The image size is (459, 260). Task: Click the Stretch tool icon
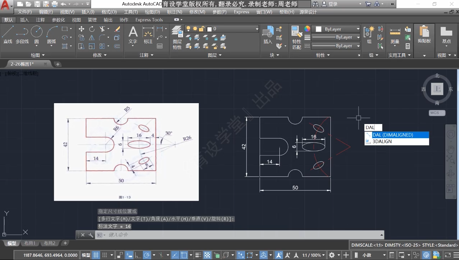point(81,46)
